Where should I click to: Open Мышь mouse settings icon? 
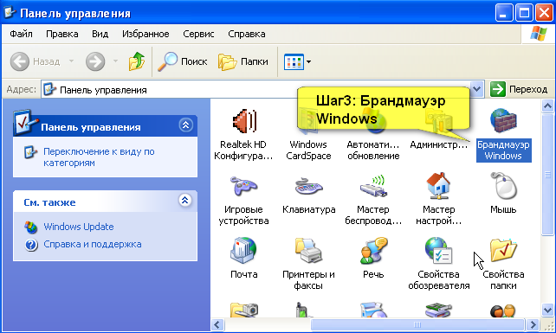click(503, 186)
